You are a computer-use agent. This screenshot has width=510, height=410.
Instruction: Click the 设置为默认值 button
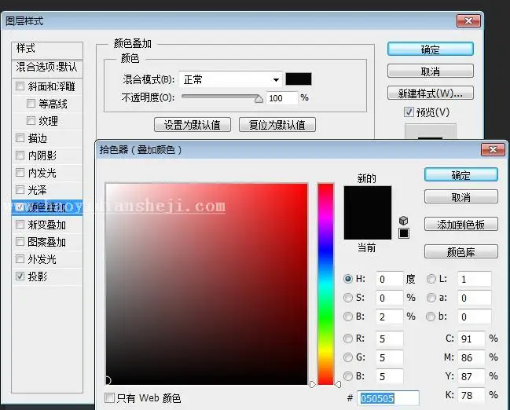193,125
